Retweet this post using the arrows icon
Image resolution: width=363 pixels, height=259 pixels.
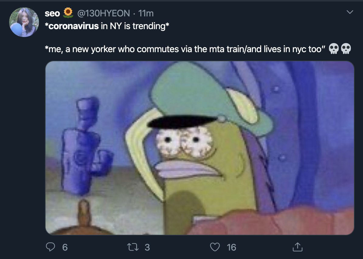(133, 247)
